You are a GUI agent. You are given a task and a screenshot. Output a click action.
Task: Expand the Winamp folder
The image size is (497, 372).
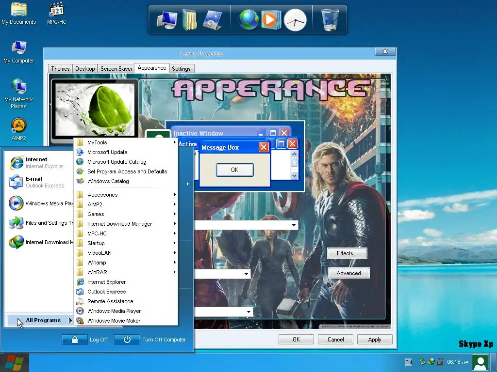126,263
